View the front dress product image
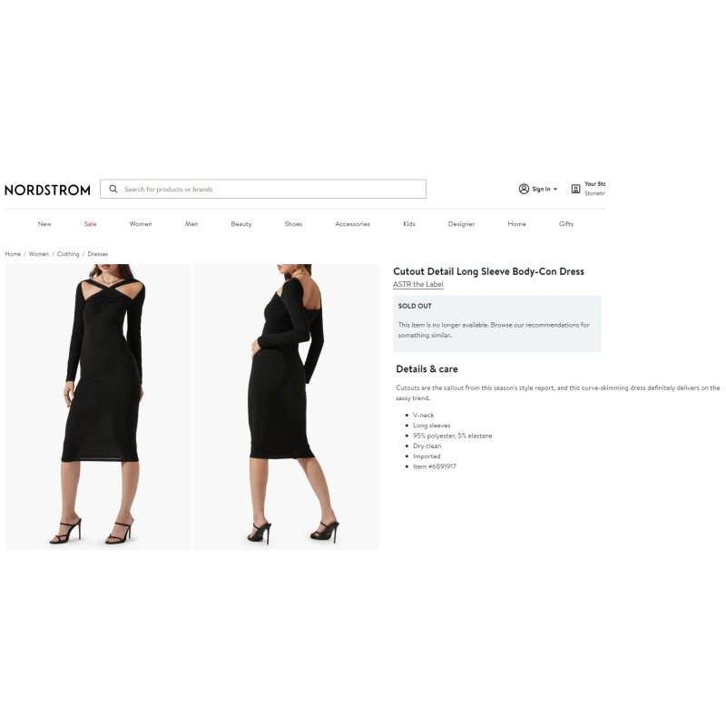 click(98, 407)
